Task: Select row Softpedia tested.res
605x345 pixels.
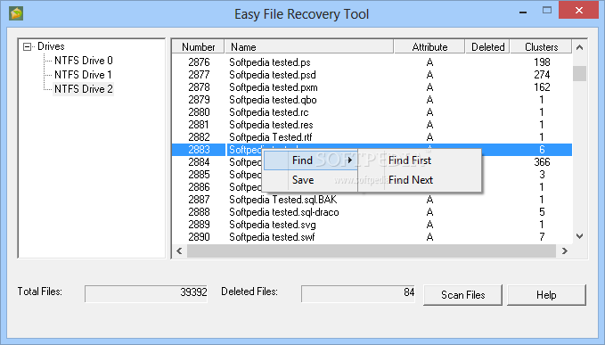Action: point(372,125)
